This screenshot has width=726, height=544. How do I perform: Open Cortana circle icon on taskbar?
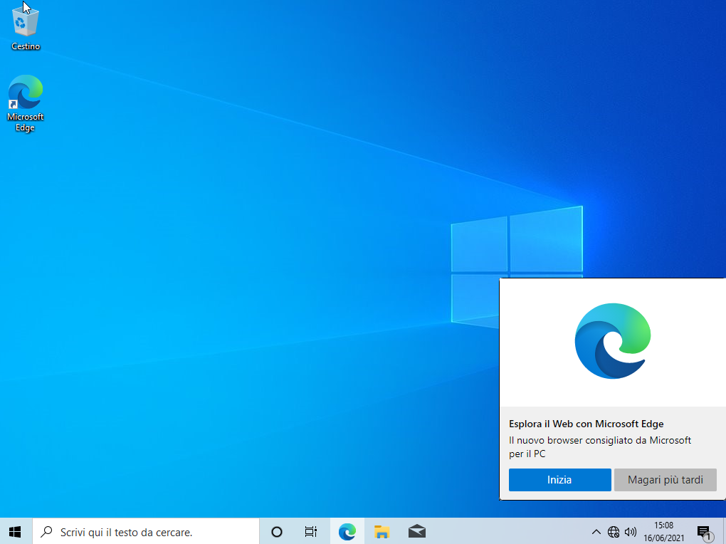(276, 531)
